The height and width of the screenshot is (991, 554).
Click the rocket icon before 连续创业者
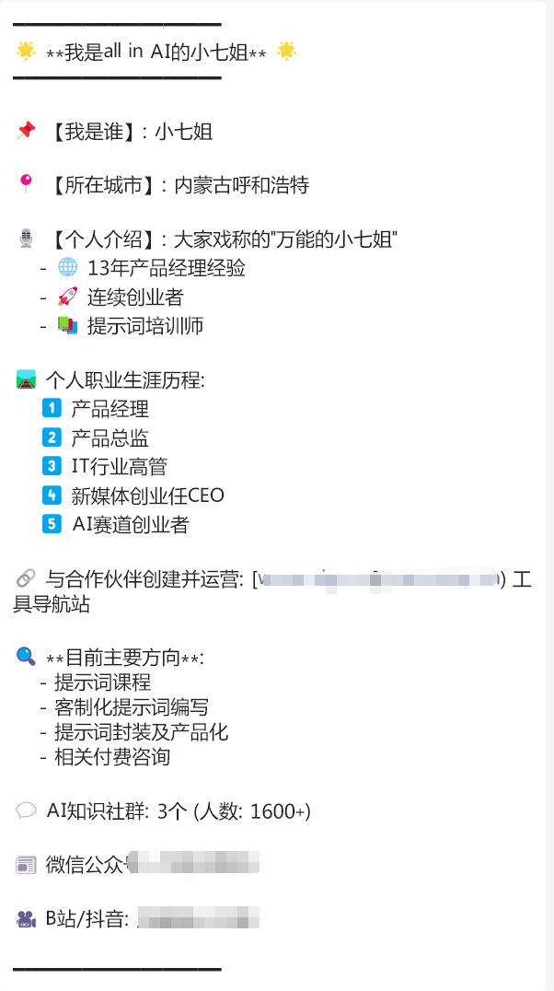click(68, 297)
